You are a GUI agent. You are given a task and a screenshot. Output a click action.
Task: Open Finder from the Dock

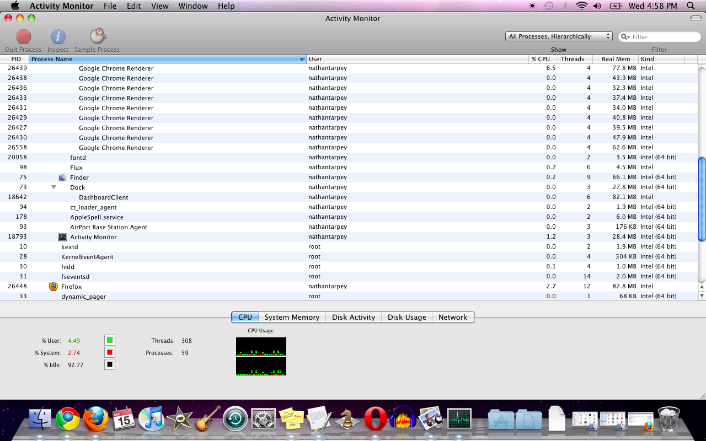click(40, 420)
